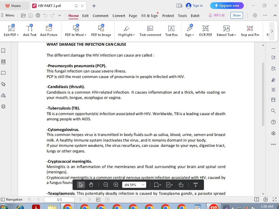Toggle eye protection mode
Image resolution: width=279 pixels, height=209 pixels.
273,133
